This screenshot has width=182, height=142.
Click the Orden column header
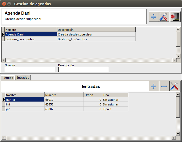(x=93, y=95)
